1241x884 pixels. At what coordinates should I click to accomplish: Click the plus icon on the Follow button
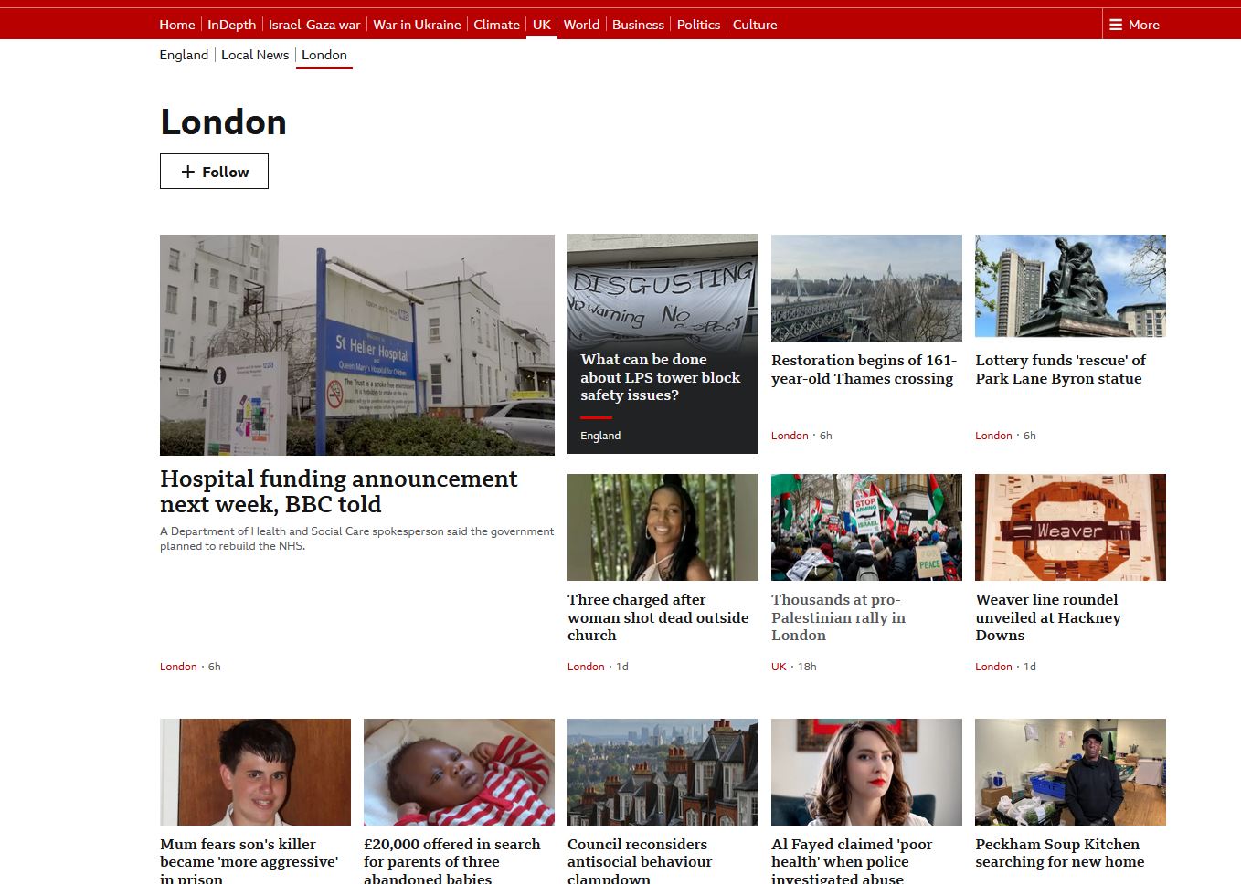click(186, 172)
